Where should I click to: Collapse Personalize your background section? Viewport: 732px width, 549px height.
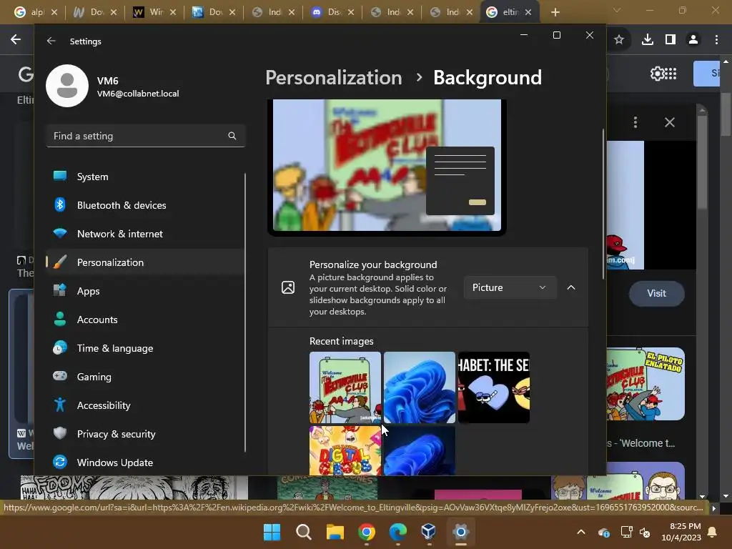[571, 287]
